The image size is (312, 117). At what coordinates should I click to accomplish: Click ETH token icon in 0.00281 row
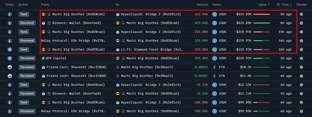[x=214, y=76]
